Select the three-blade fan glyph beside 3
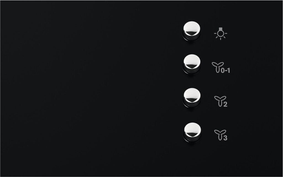The width and height of the screenshot is (283, 177). (220, 135)
